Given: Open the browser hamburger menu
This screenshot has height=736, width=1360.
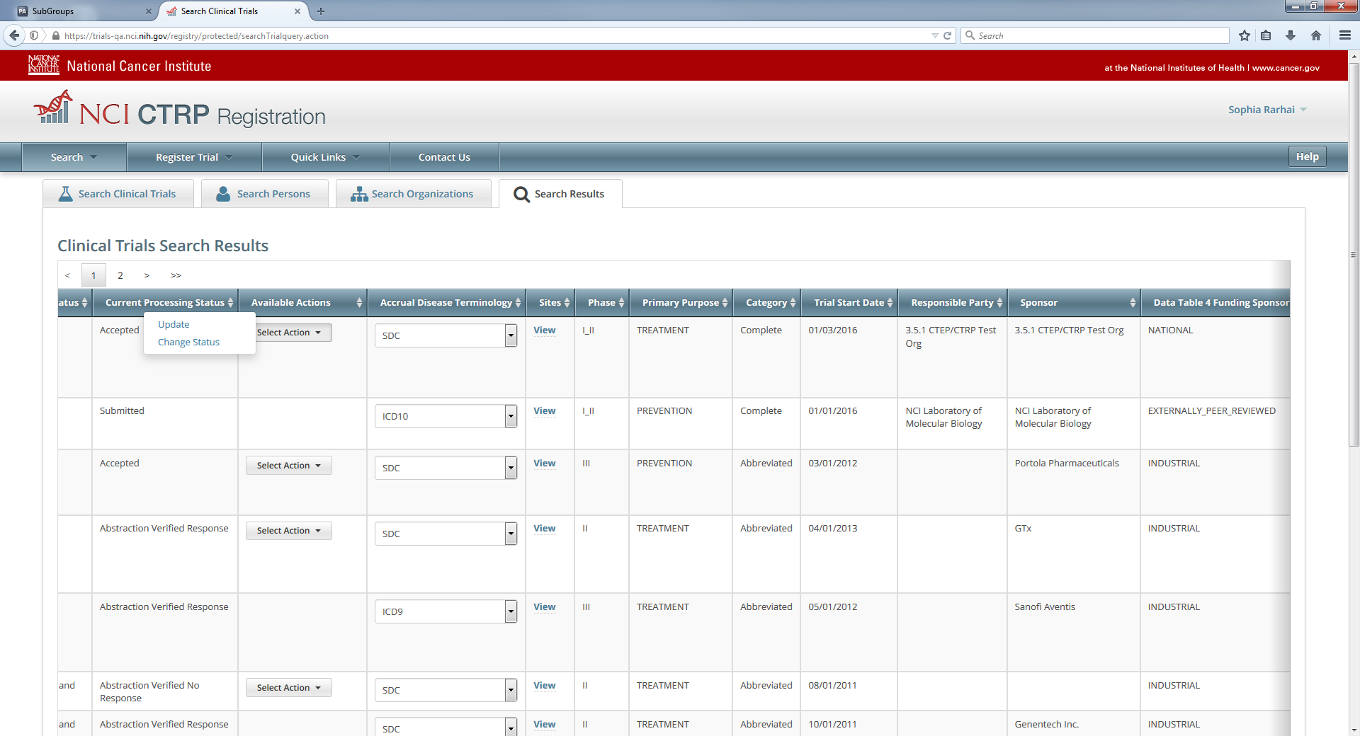Looking at the screenshot, I should coord(1344,35).
